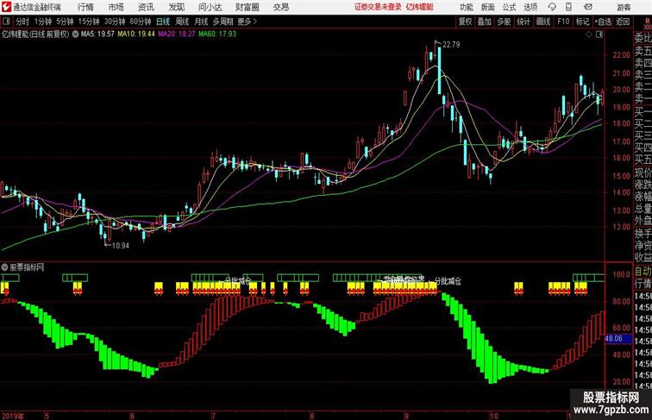Click the 股票指标网 indicator name
The width and height of the screenshot is (652, 420).
coord(27,267)
